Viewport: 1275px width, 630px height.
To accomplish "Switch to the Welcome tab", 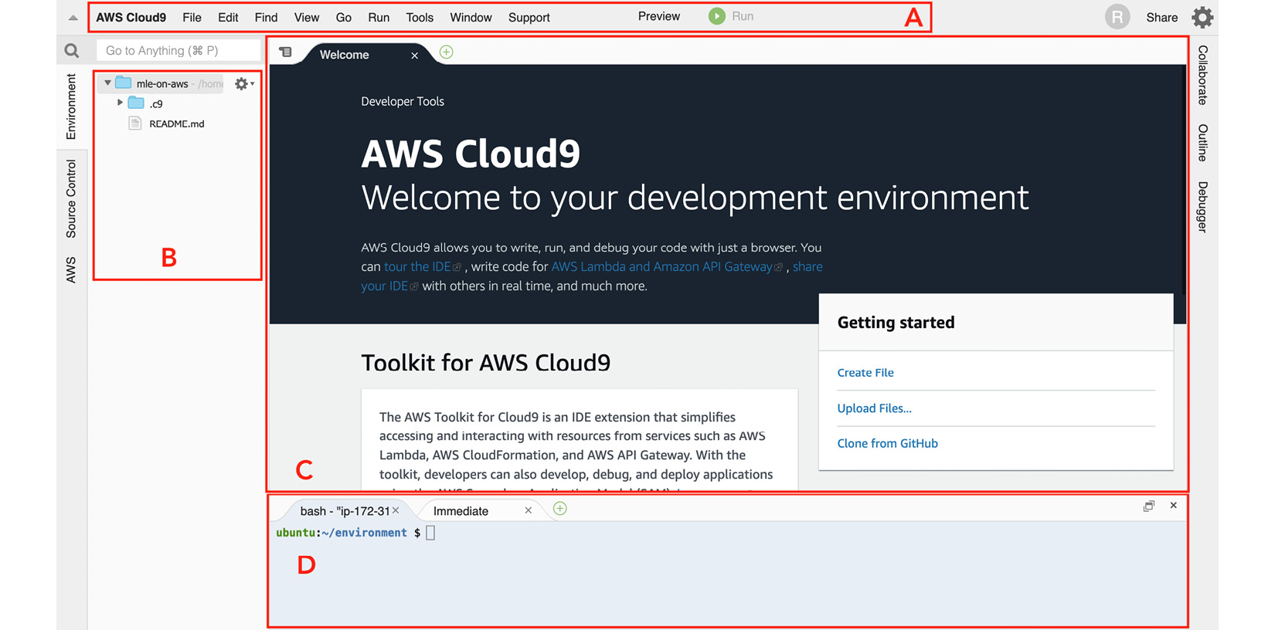I will (345, 55).
